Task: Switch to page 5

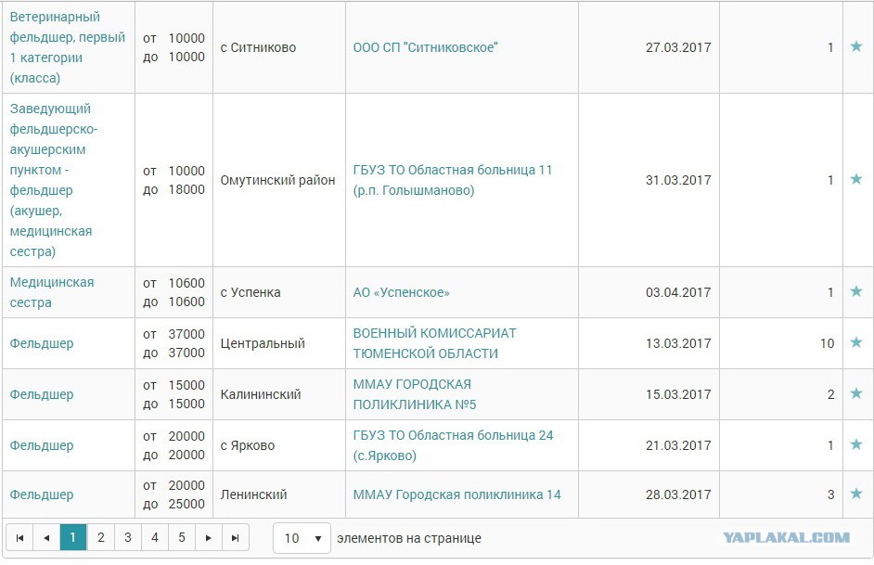Action: click(x=182, y=538)
